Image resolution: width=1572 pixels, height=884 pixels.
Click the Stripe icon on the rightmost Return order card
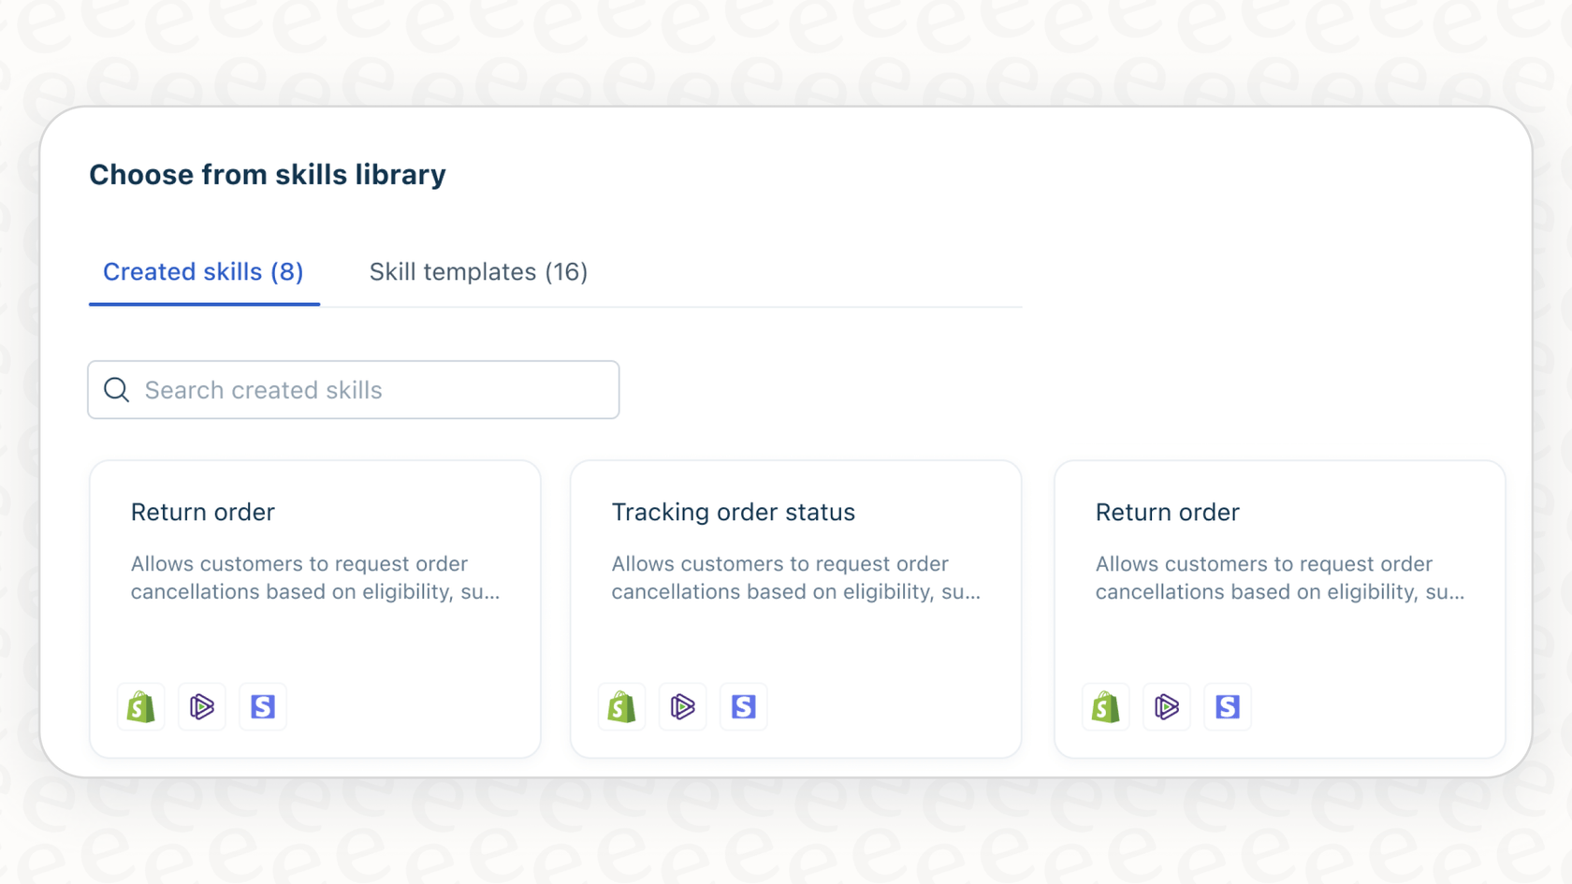pos(1227,707)
